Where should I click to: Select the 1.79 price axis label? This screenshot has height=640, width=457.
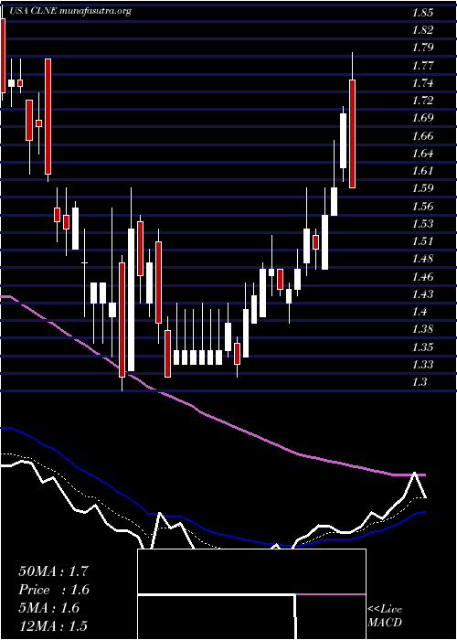[422, 48]
